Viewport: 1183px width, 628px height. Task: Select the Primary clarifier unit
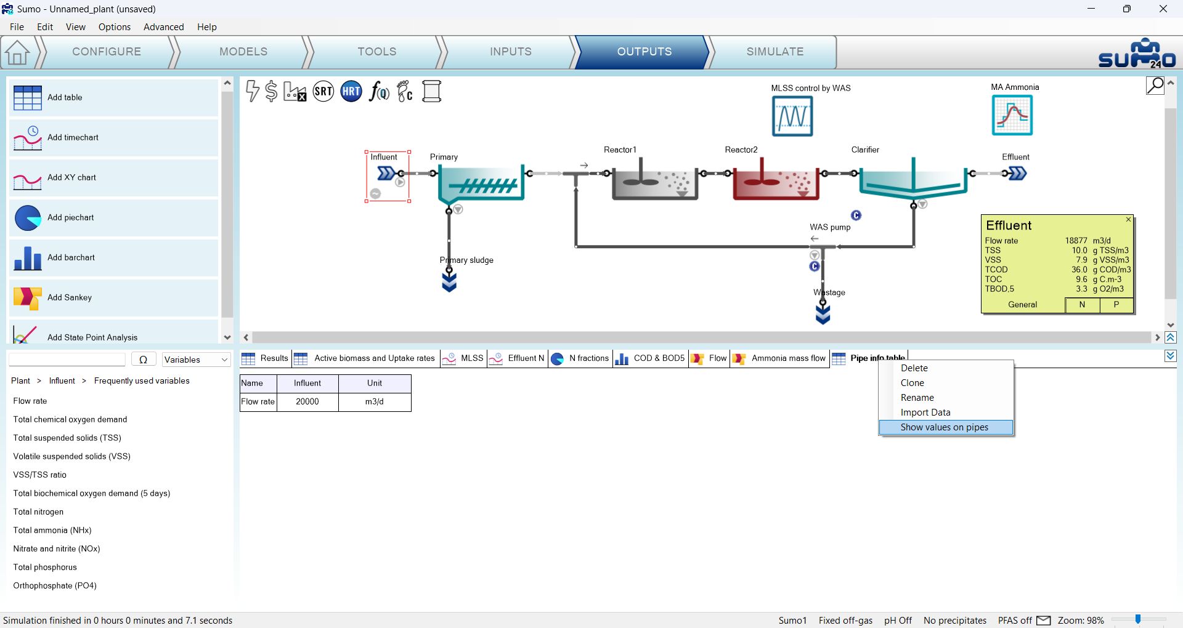(x=481, y=183)
